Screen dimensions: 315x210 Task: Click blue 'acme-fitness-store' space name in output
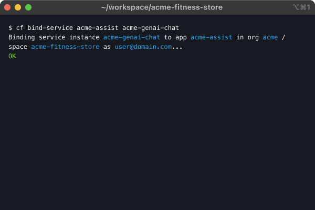click(x=64, y=47)
